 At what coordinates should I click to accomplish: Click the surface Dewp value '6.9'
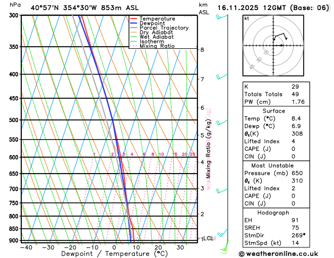(296, 126)
